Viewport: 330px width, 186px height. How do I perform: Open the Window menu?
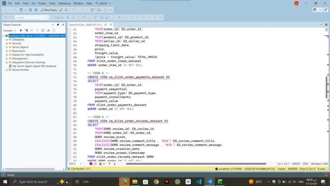coord(78,3)
